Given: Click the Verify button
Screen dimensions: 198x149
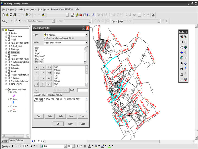Looking at the screenshot, I should coord(50,116).
